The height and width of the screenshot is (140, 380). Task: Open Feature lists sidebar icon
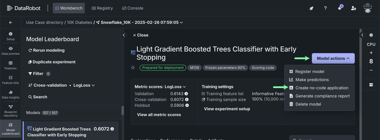click(11, 80)
